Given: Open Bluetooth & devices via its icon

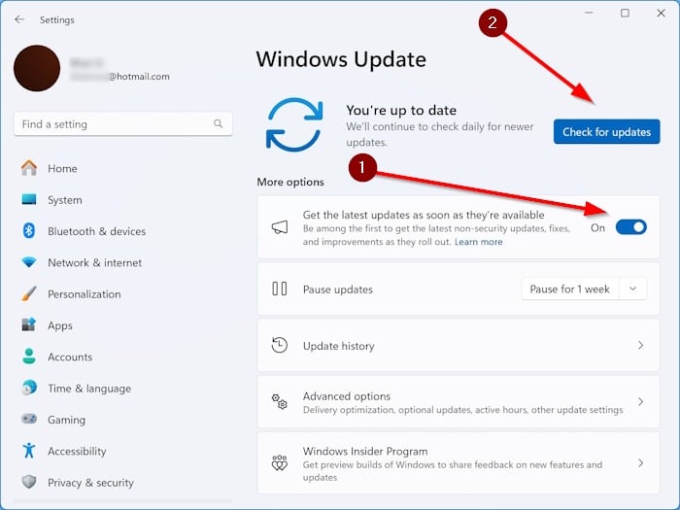Looking at the screenshot, I should (29, 231).
